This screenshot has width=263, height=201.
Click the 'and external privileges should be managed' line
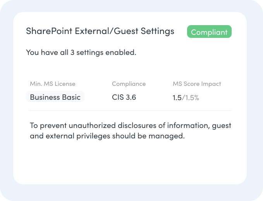[107, 136]
